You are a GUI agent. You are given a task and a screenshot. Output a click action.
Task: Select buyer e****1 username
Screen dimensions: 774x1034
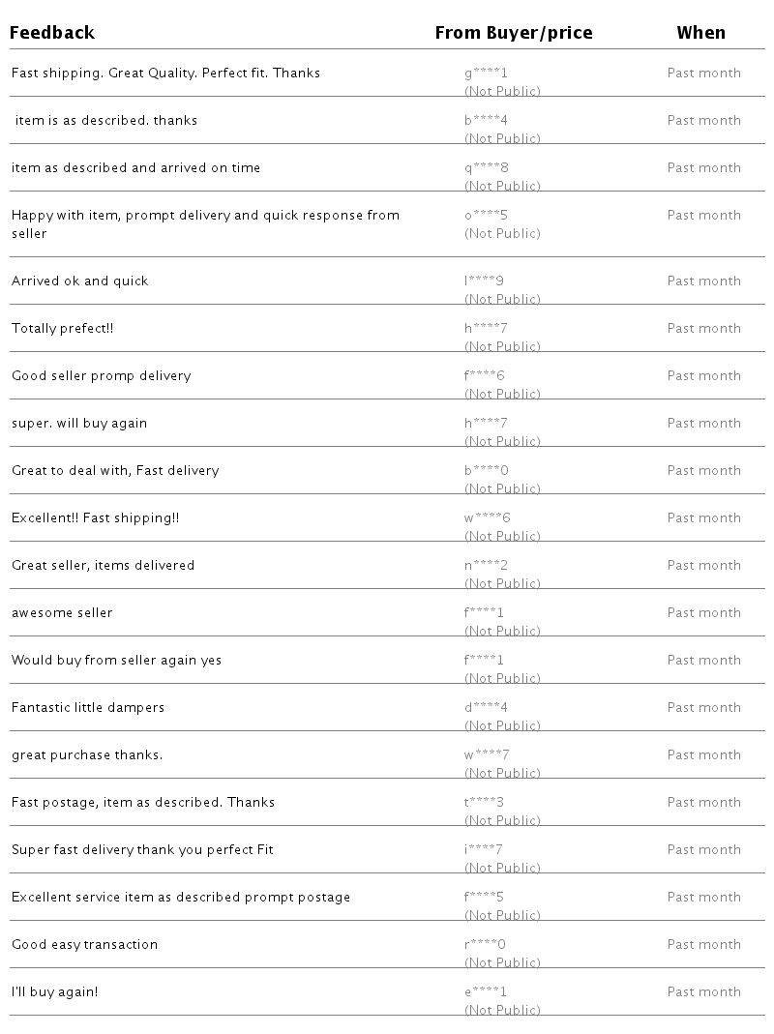click(486, 992)
